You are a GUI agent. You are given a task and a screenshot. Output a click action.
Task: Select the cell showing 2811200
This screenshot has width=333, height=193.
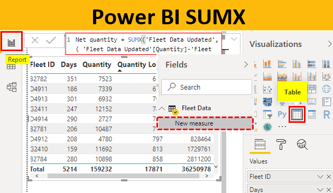click(x=199, y=159)
